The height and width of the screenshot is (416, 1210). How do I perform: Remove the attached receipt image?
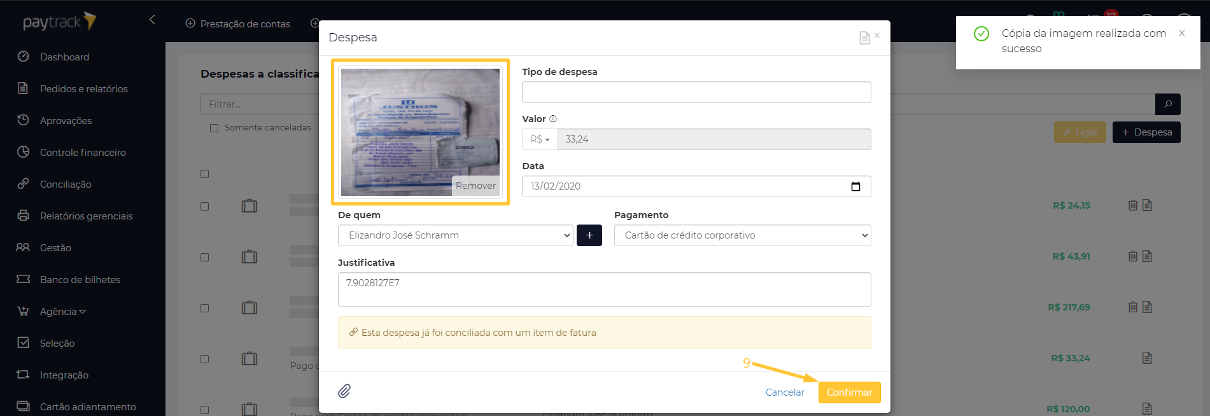[475, 186]
